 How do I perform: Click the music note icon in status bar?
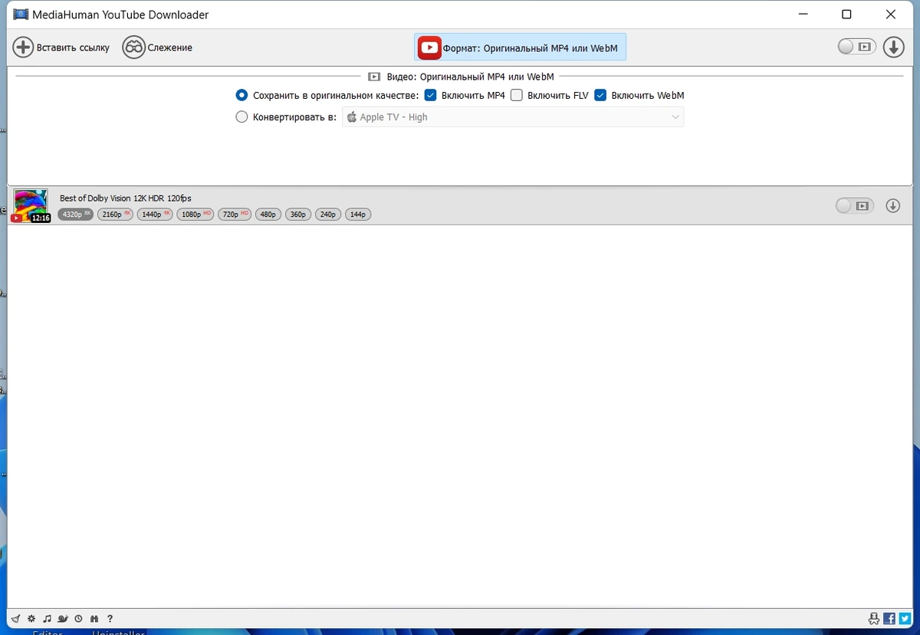point(48,619)
